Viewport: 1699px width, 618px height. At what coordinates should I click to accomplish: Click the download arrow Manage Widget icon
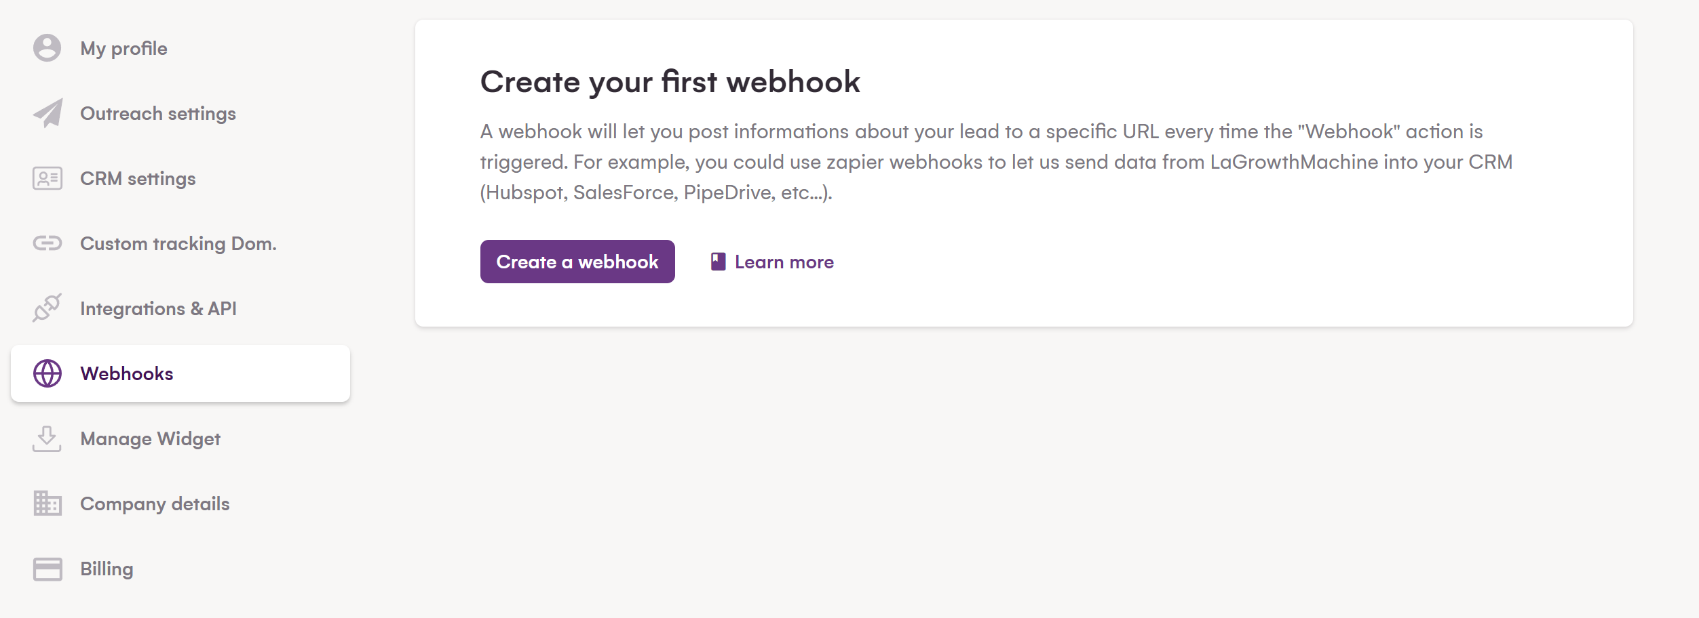(47, 438)
